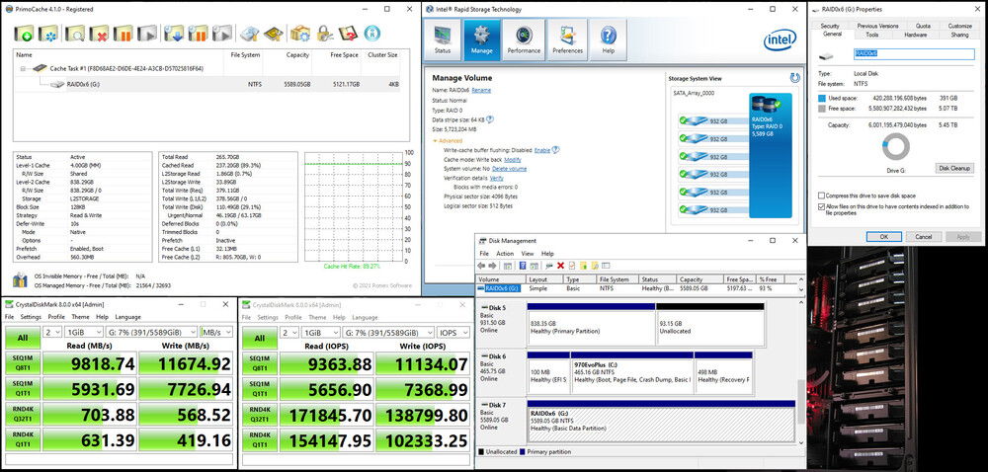The width and height of the screenshot is (988, 472).
Task: Open 1GiB size dropdown in IOPS CrystalDiskMark
Action: (321, 332)
